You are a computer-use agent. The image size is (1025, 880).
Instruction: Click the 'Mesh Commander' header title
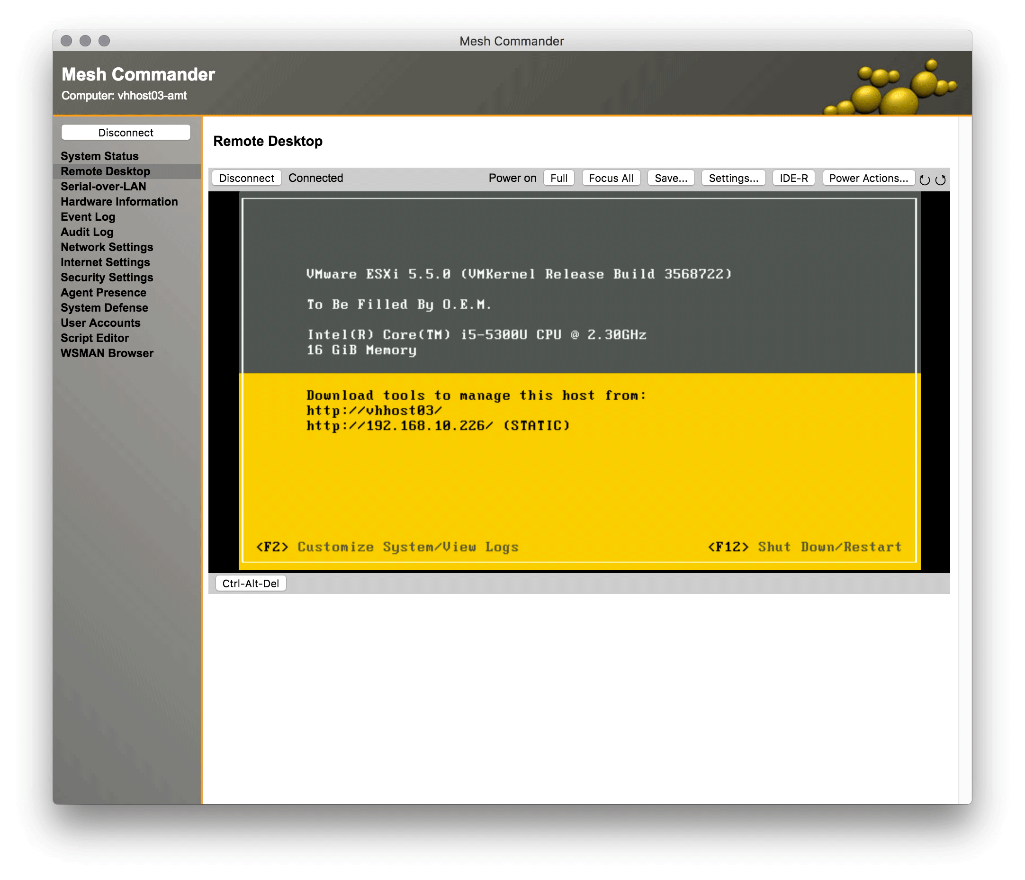tap(138, 75)
